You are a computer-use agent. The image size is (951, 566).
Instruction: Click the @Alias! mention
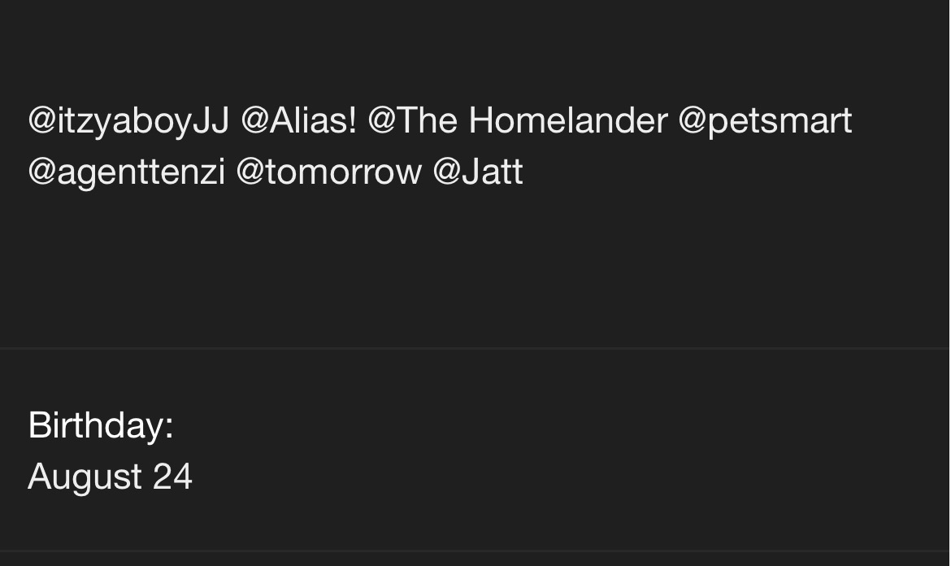[299, 120]
